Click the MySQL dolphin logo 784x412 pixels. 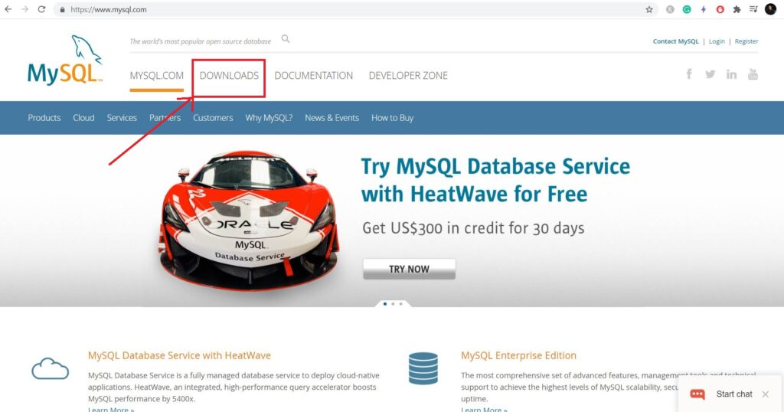(65, 60)
